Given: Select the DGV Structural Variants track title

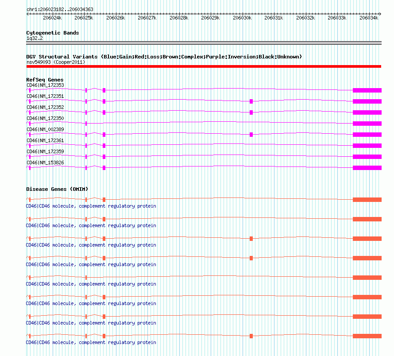Looking at the screenshot, I should [x=164, y=57].
